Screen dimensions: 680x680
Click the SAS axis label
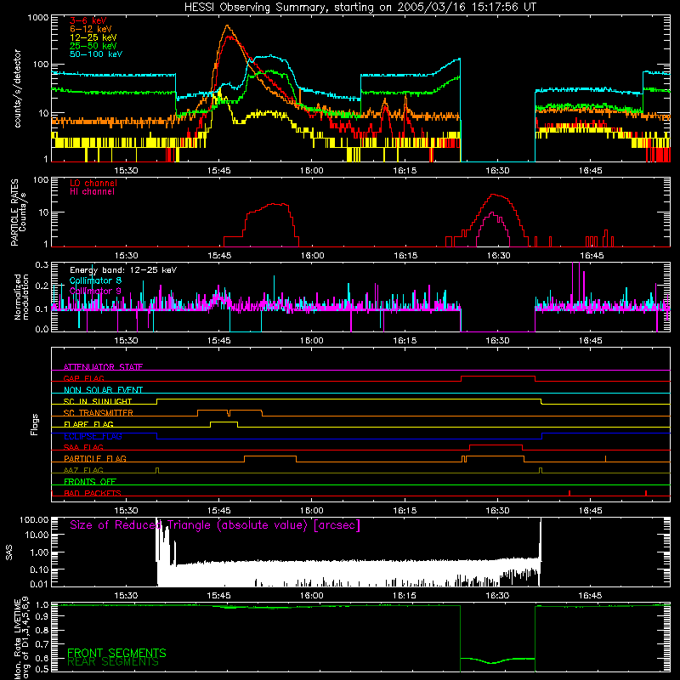[8, 552]
